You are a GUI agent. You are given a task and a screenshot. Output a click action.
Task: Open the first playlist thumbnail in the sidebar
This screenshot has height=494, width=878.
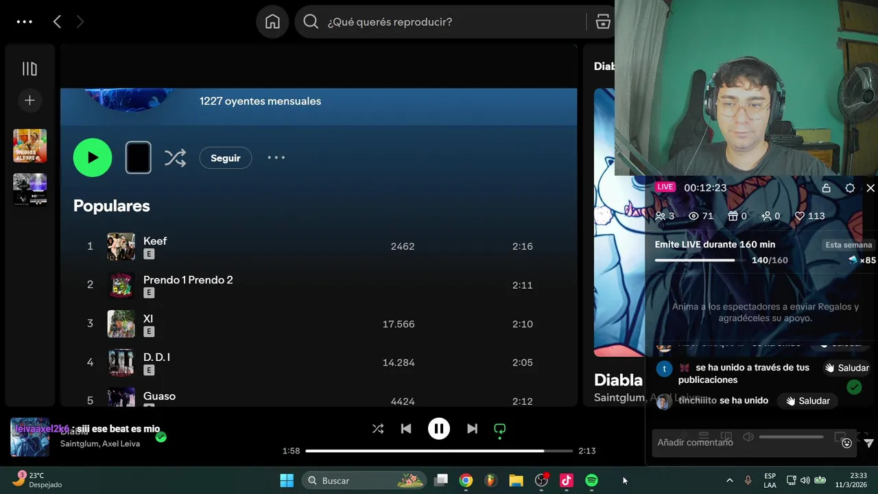(29, 145)
